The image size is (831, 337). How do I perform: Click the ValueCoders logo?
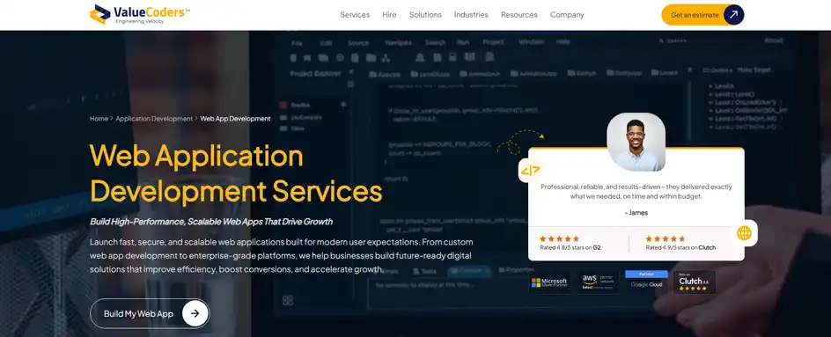click(141, 14)
